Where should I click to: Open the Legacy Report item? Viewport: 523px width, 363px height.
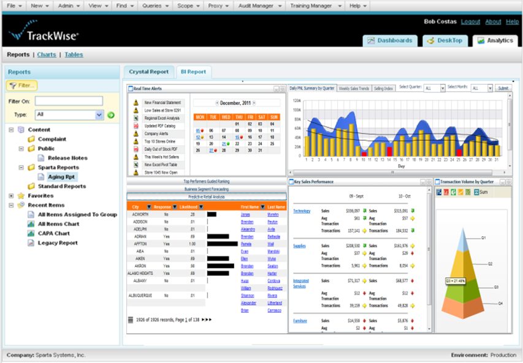(57, 243)
